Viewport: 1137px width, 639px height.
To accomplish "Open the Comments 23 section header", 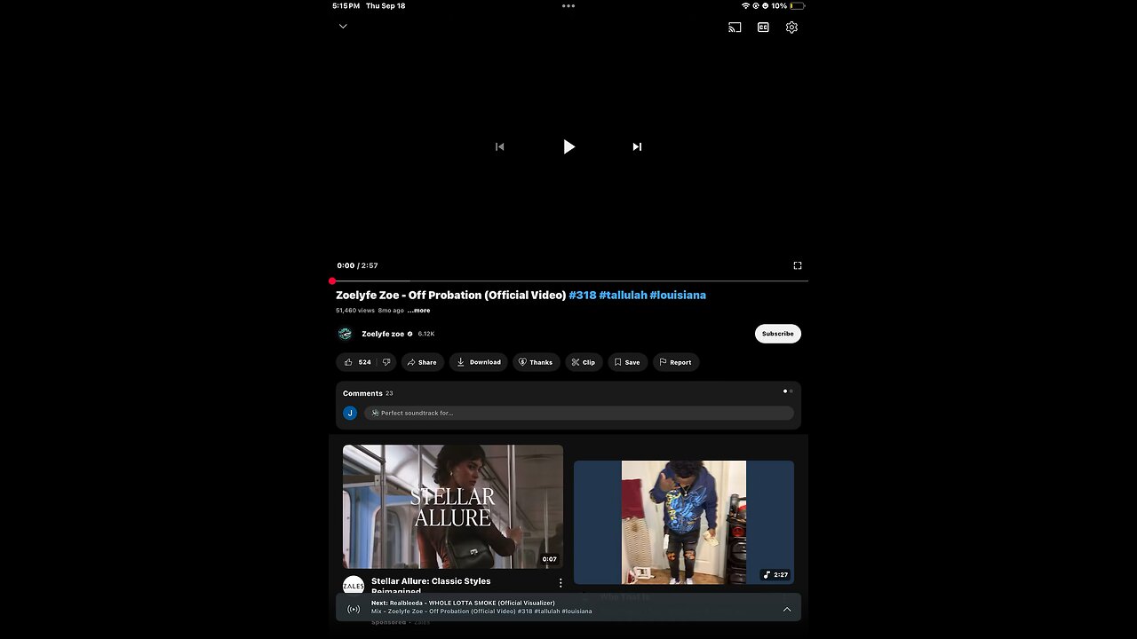I will pos(368,393).
